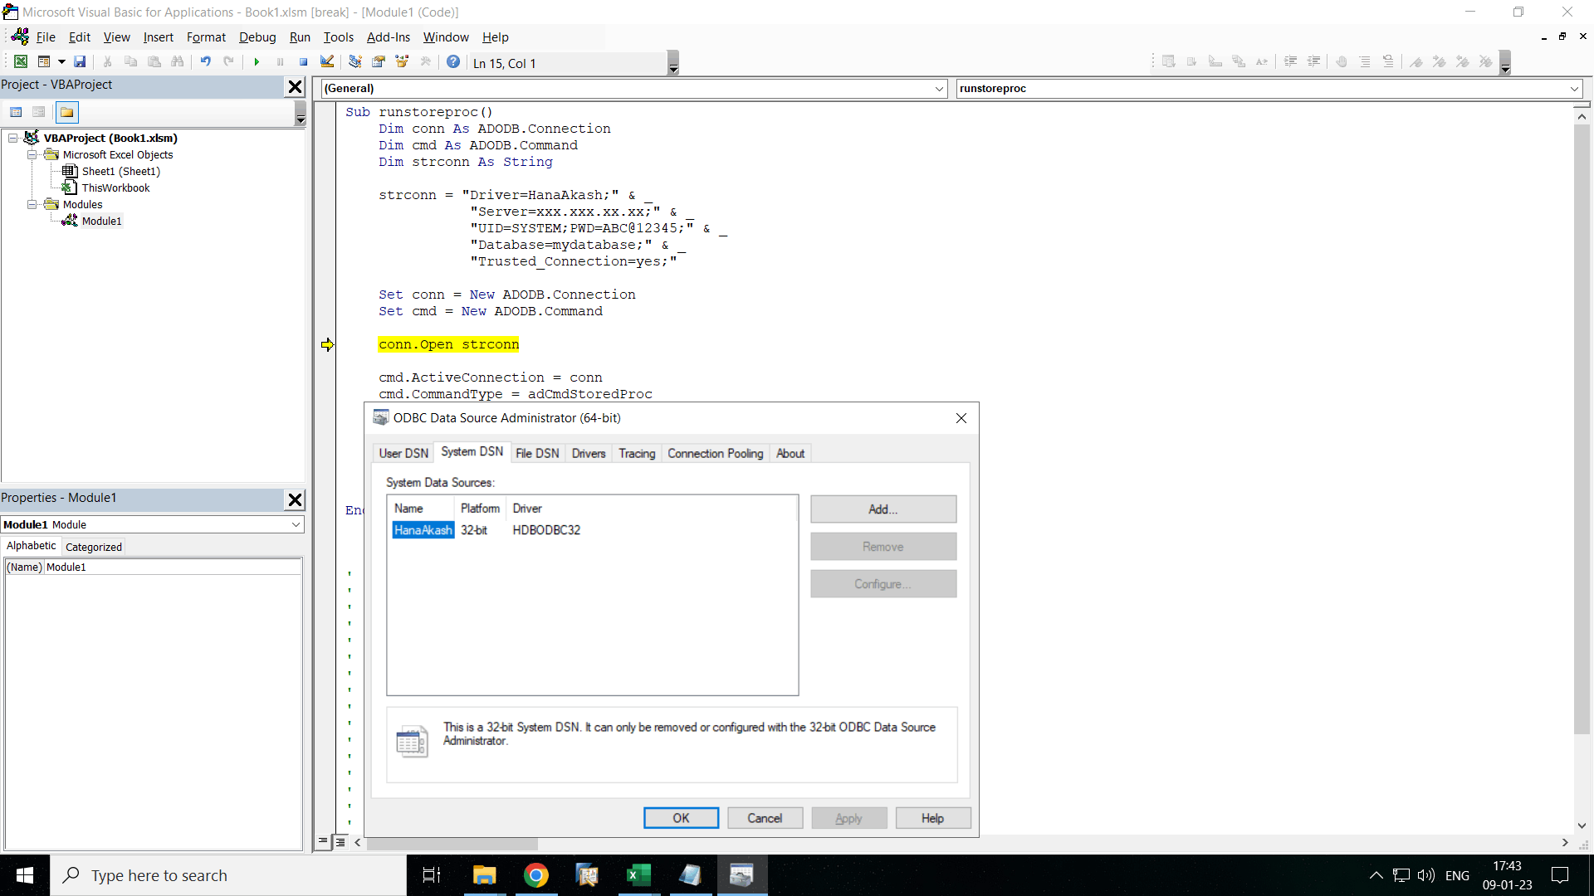Click the View Microsoft Excel icon

(21, 62)
